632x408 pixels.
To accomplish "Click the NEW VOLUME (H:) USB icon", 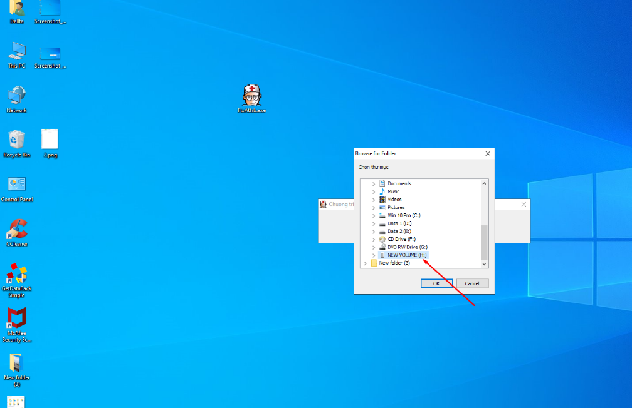I will 382,255.
